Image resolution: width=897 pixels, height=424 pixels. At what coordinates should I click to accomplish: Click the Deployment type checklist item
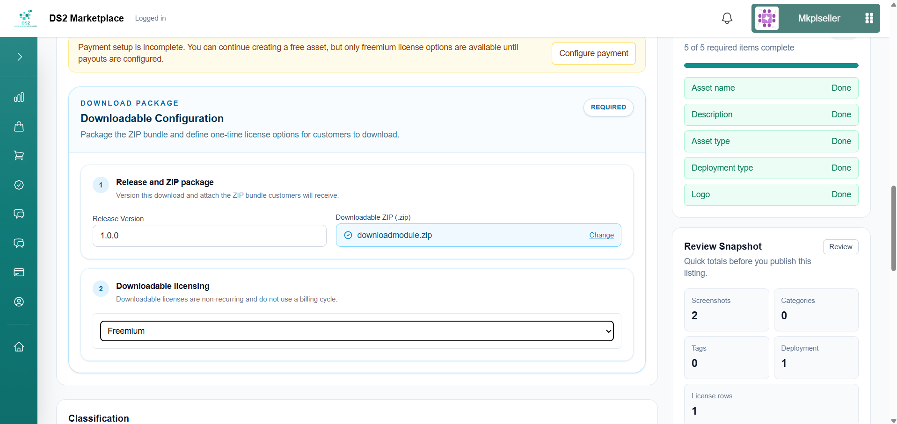[x=771, y=168]
